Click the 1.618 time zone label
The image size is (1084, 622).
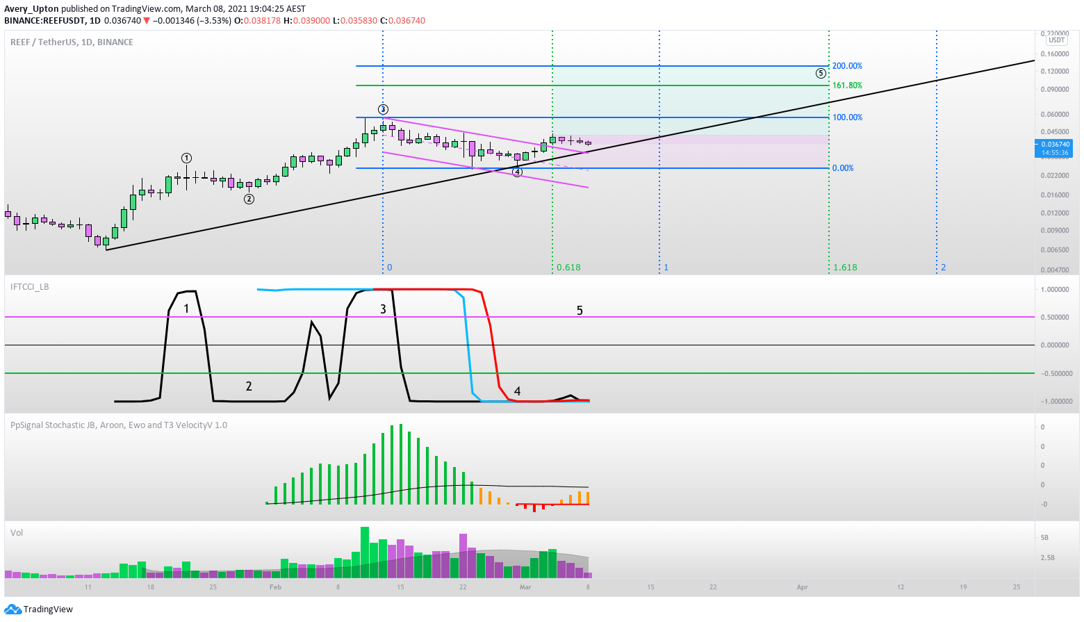pos(845,268)
